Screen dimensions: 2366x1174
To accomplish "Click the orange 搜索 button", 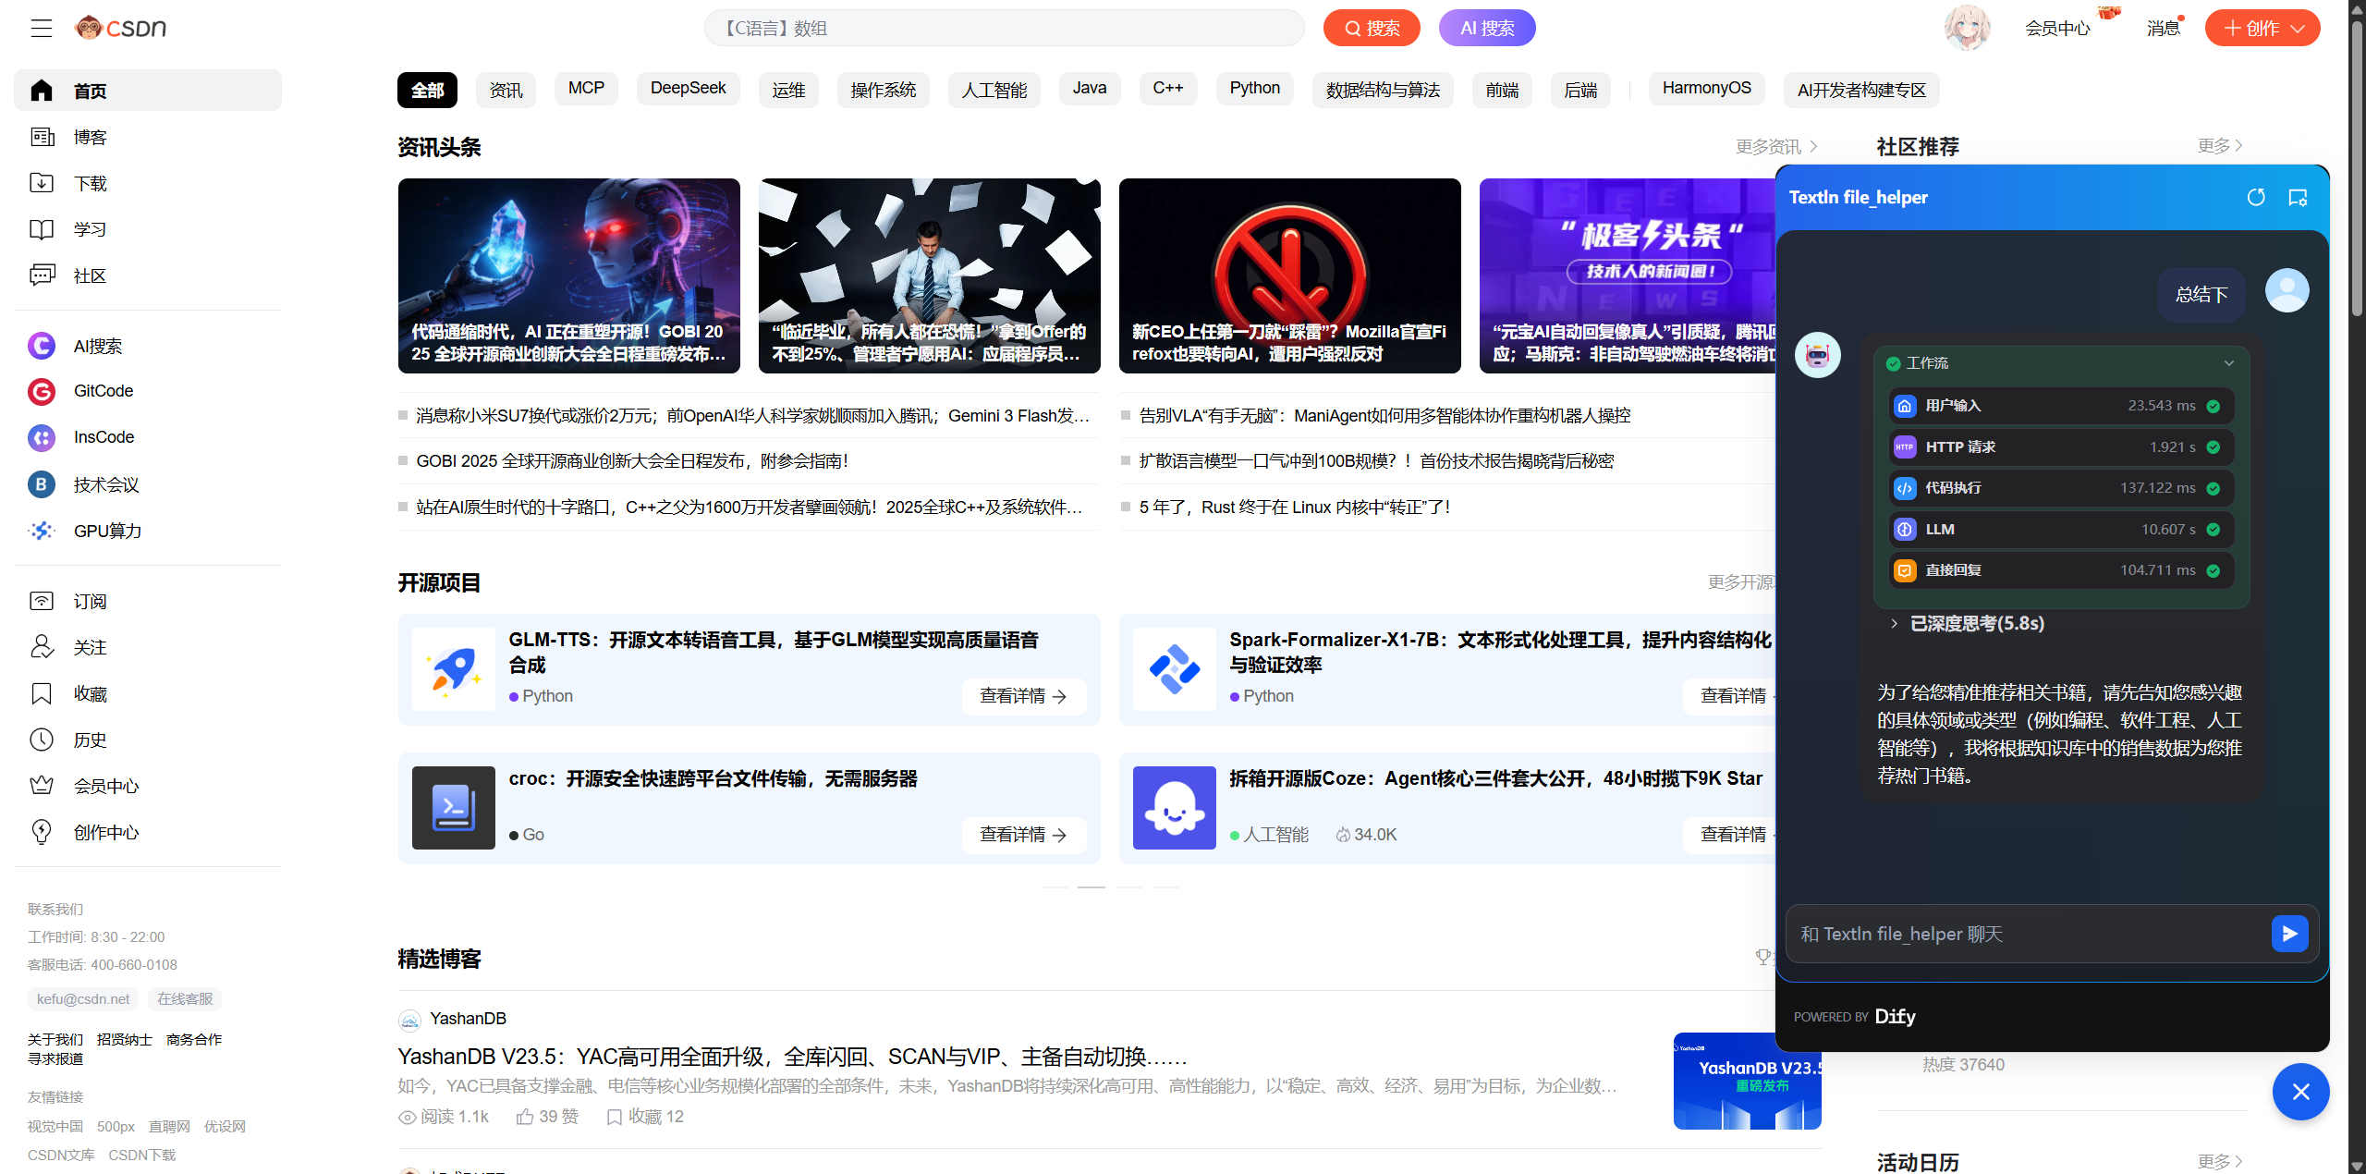I will [x=1371, y=28].
